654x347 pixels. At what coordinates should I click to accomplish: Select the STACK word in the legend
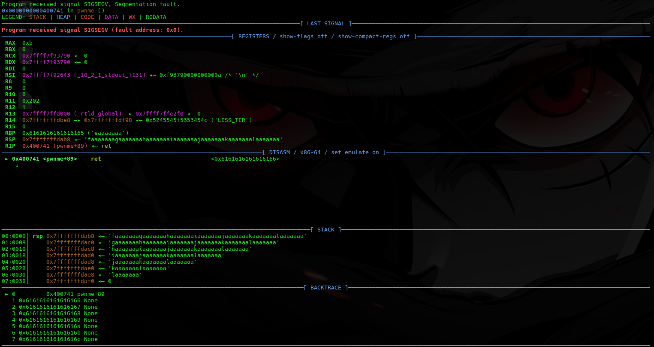pyautogui.click(x=38, y=17)
